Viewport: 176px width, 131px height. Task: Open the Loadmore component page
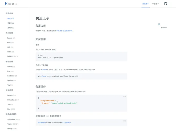(x=12, y=76)
